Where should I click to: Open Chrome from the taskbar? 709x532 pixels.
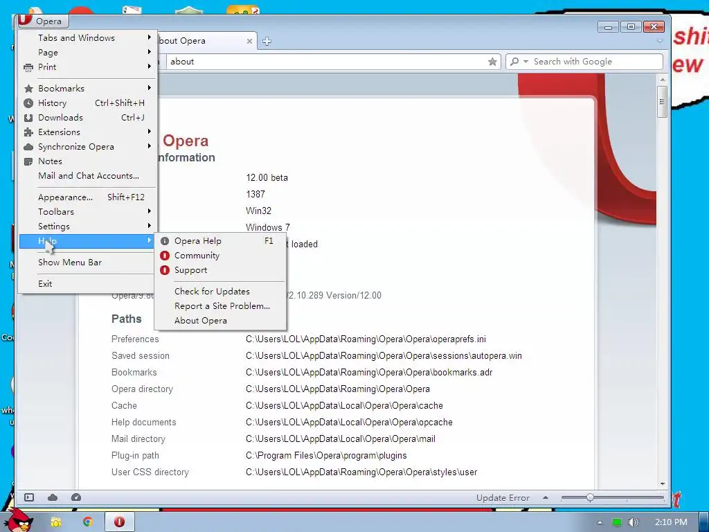[87, 522]
